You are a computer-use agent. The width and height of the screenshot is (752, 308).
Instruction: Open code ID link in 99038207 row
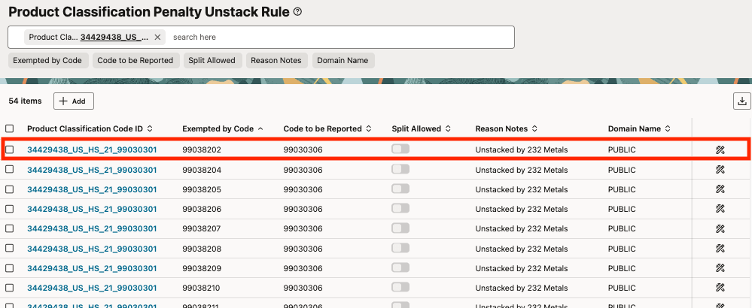click(92, 228)
